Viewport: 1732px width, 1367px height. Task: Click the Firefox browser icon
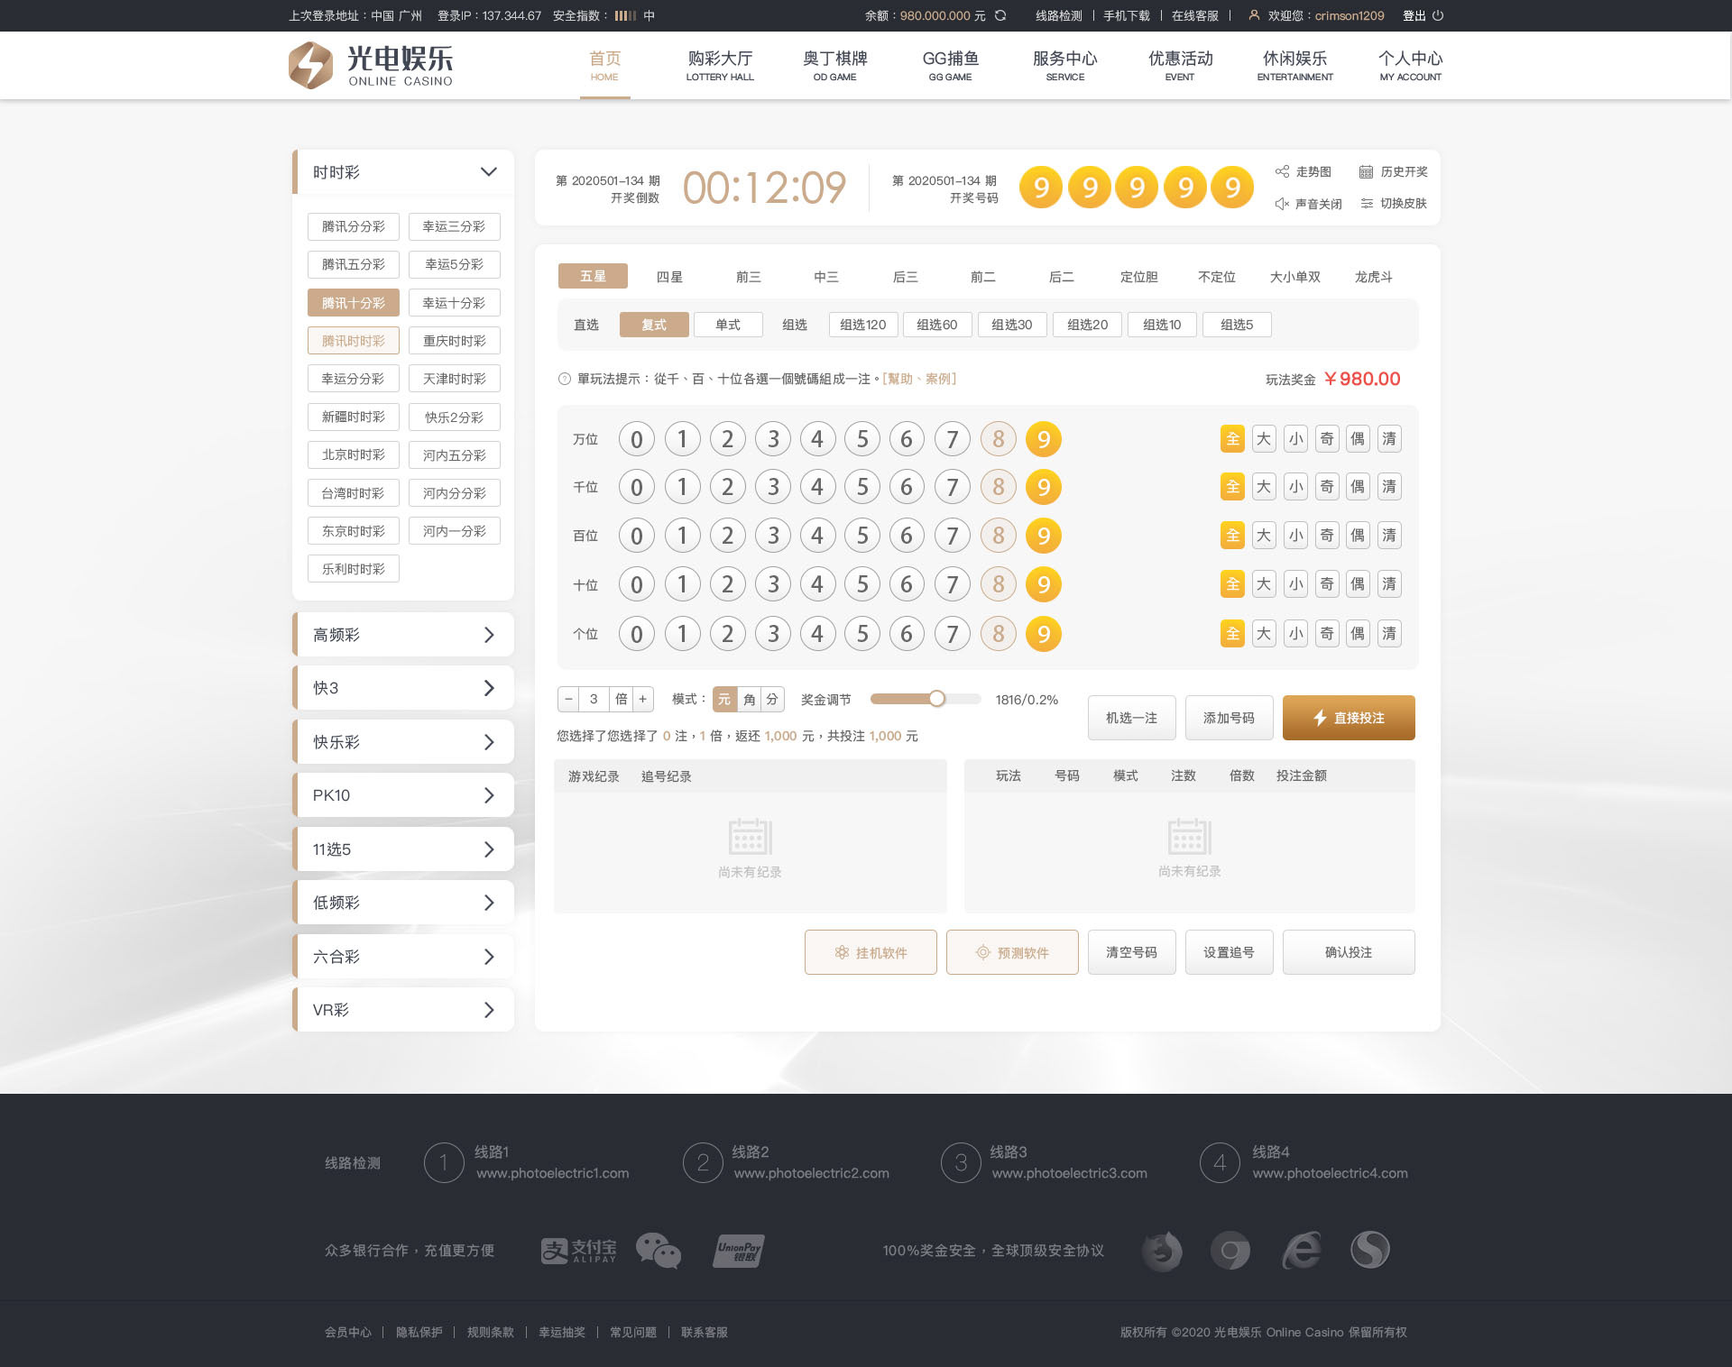point(1162,1251)
